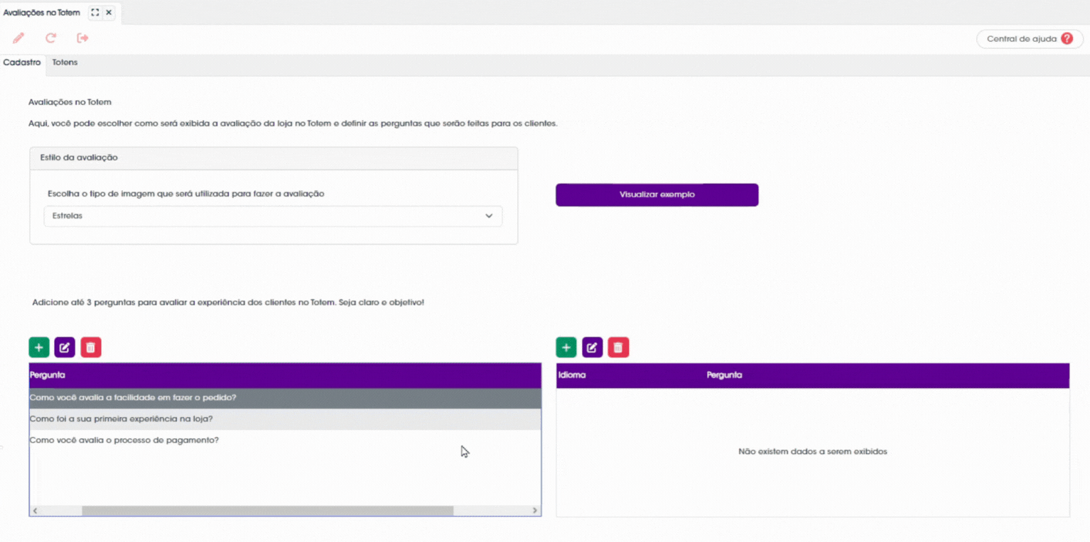
Task: Click 'Não existem dados a serem exibidos' text
Action: (x=813, y=451)
